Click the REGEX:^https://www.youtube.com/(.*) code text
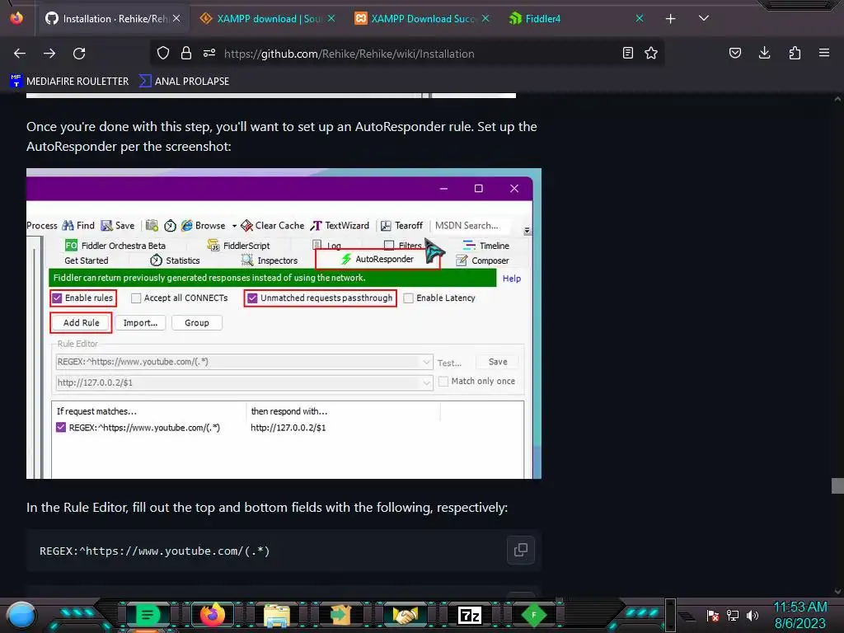 click(154, 551)
